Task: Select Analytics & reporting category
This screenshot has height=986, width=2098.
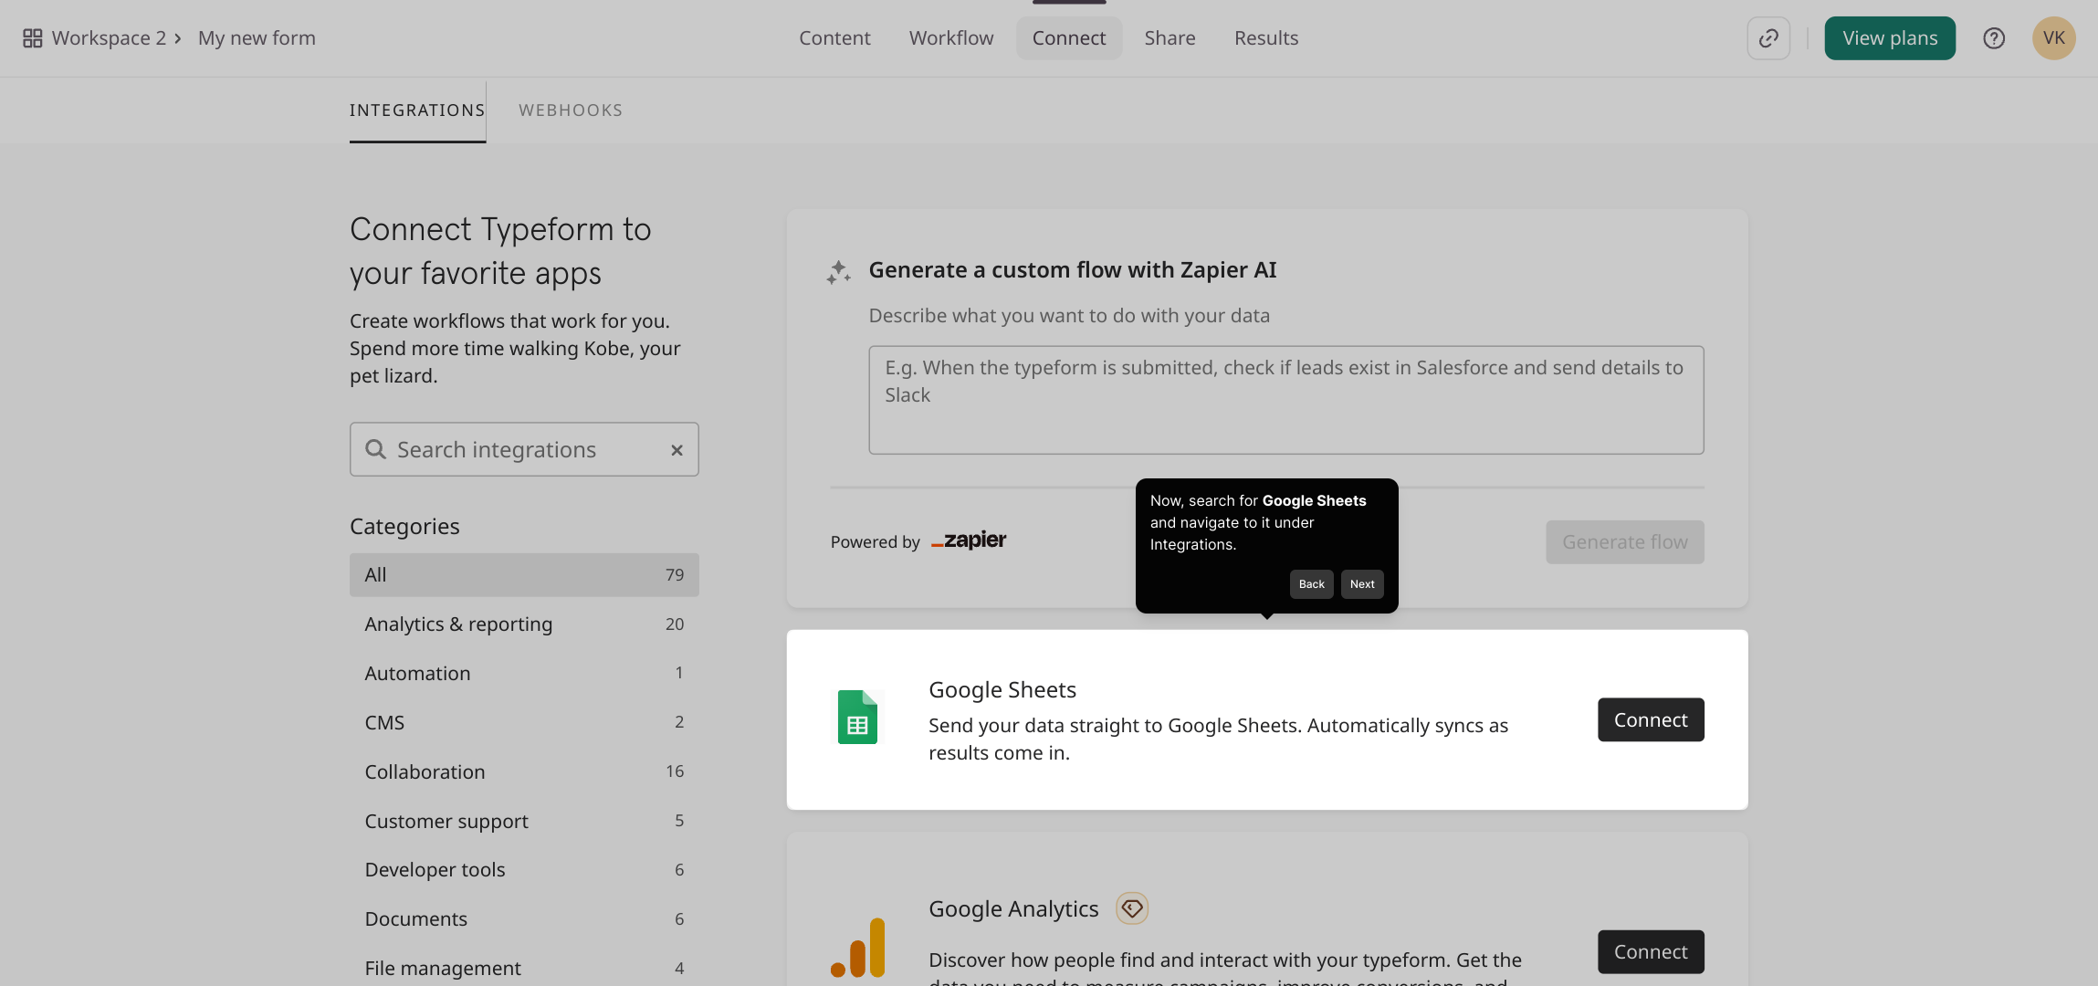Action: [x=524, y=624]
